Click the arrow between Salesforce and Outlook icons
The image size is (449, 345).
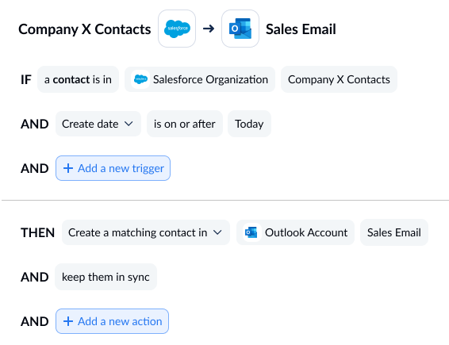pos(209,29)
